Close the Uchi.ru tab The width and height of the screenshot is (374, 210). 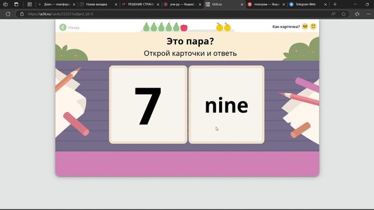pos(241,5)
